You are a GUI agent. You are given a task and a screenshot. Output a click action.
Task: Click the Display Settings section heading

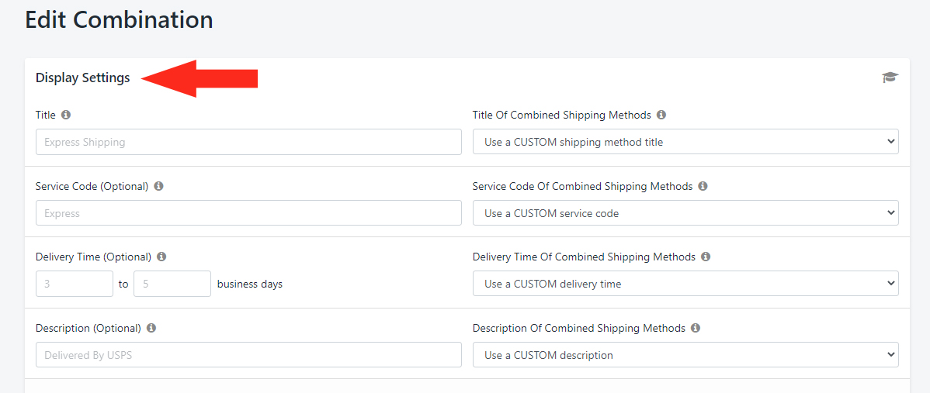coord(82,78)
